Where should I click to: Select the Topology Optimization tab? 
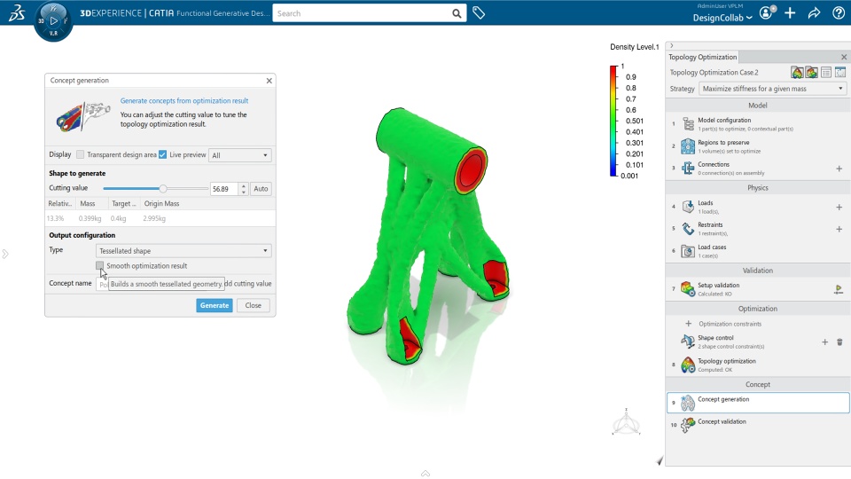[702, 57]
